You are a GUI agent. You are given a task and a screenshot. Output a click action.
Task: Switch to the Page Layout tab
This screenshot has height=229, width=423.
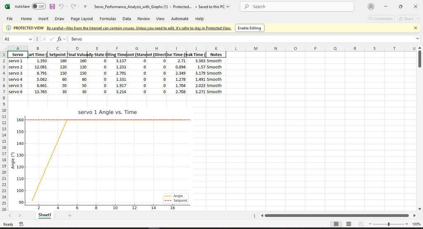82,19
